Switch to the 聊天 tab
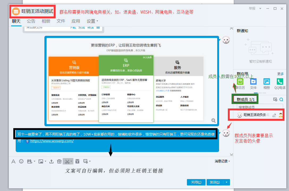The height and width of the screenshot is (191, 289). coord(16,21)
